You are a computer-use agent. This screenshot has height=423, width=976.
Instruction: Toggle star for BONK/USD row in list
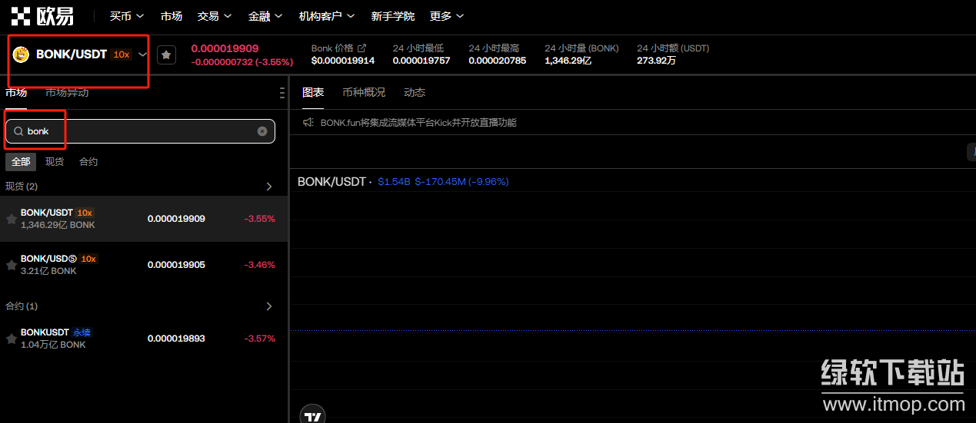tap(12, 265)
